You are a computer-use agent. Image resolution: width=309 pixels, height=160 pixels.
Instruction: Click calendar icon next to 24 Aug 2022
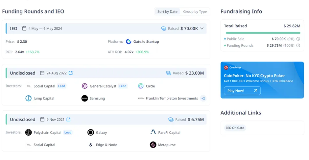[42, 73]
